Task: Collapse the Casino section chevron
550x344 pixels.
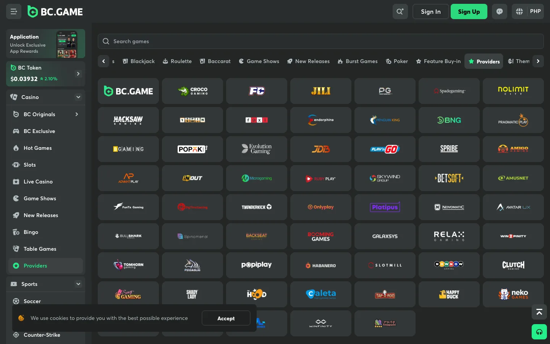Action: [x=78, y=97]
